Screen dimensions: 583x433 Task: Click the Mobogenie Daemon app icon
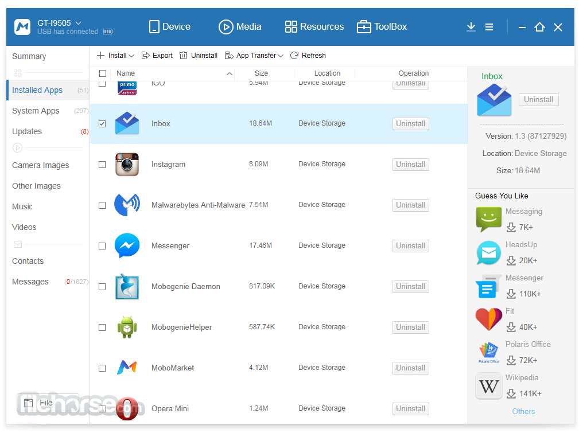pos(127,287)
